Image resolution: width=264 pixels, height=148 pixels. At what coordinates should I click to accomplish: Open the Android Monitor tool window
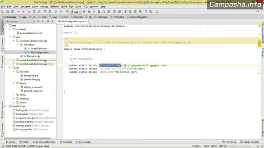click(x=44, y=142)
